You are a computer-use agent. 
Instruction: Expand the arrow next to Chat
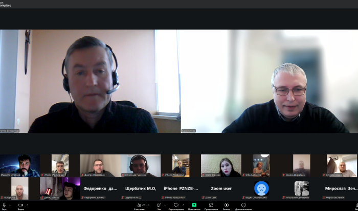[165, 204]
